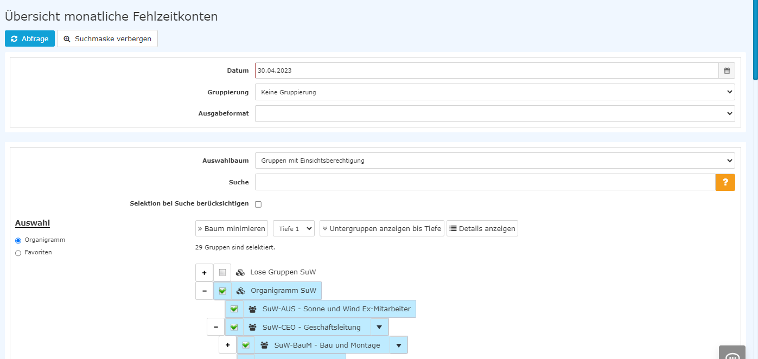
Task: Enable Selektion bei Suche berücksichtigen checkbox
Action: tap(258, 204)
